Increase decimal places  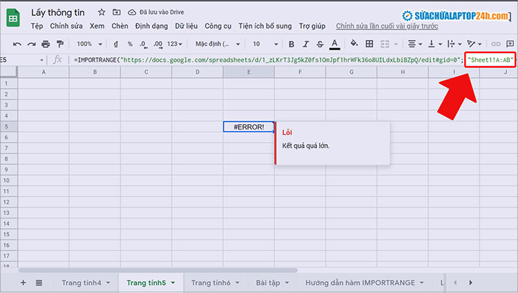(x=158, y=44)
